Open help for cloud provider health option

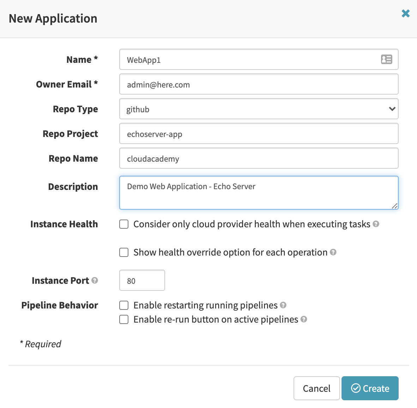click(376, 224)
